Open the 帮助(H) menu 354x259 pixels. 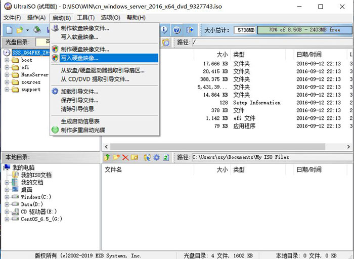pyautogui.click(x=136, y=18)
